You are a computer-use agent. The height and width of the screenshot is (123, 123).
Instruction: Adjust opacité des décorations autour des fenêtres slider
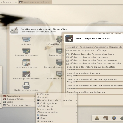point(100,69)
